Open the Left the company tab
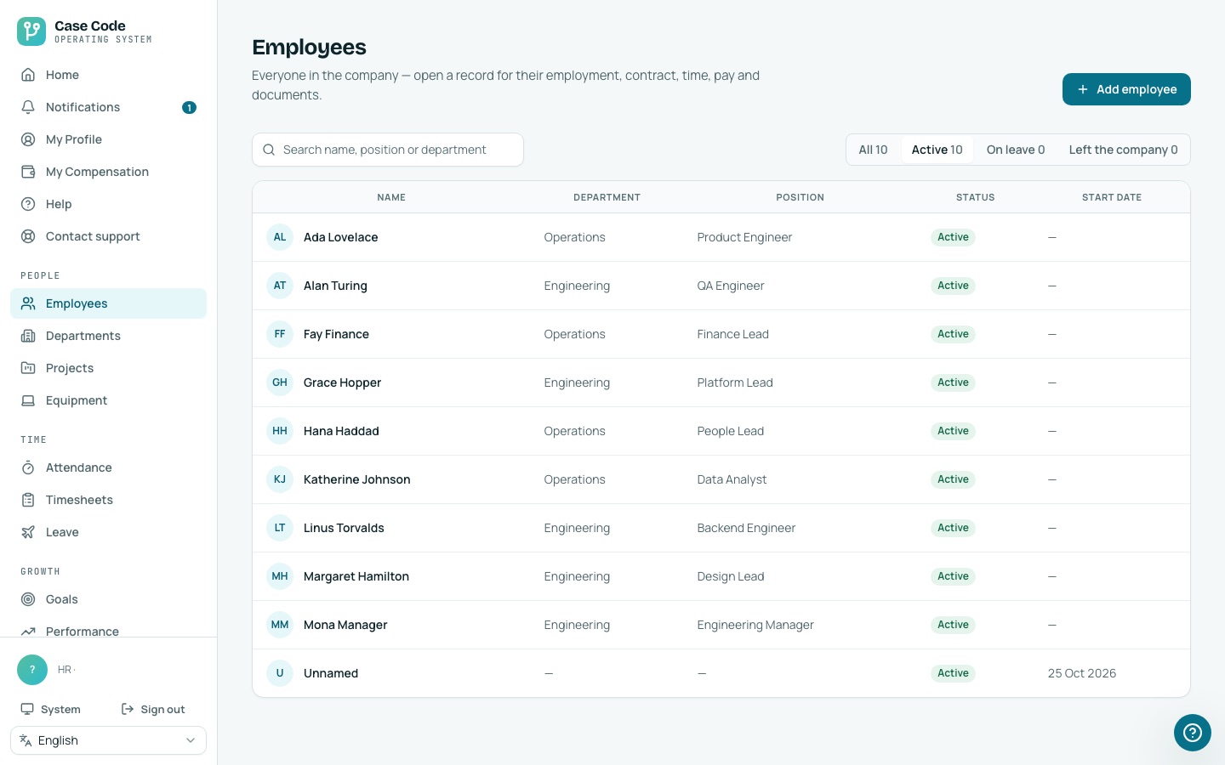This screenshot has width=1225, height=765. (1123, 150)
